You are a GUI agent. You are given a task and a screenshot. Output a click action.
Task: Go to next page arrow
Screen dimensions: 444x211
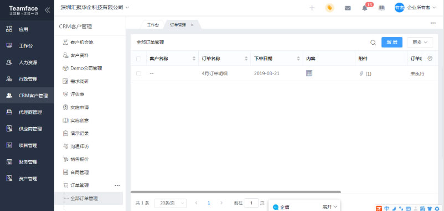[221, 203]
